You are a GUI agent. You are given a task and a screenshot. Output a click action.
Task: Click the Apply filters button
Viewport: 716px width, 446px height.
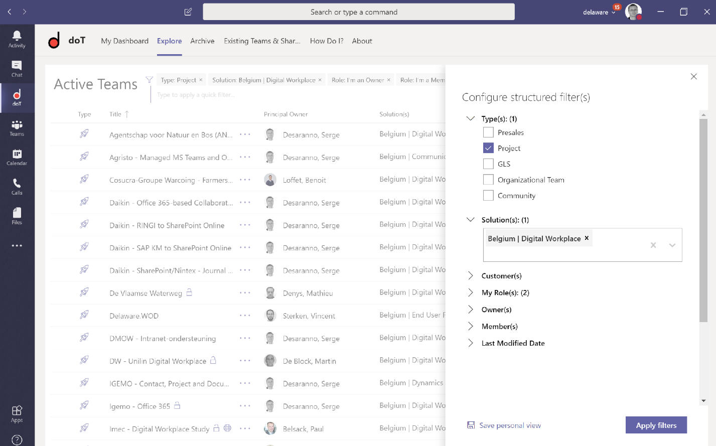(x=656, y=425)
